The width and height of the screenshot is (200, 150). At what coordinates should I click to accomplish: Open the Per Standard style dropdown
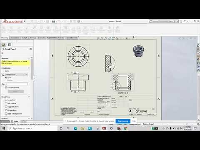[16, 75]
